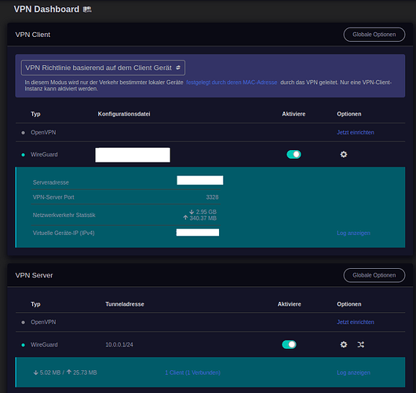Show the WireGuard server log
This screenshot has height=393, width=416.
click(x=353, y=373)
